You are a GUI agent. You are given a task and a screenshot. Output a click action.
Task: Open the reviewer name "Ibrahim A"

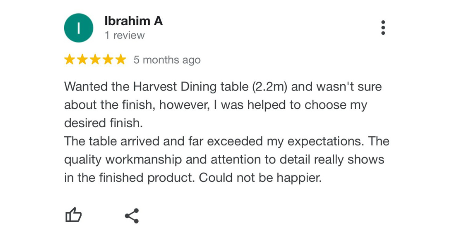click(133, 21)
